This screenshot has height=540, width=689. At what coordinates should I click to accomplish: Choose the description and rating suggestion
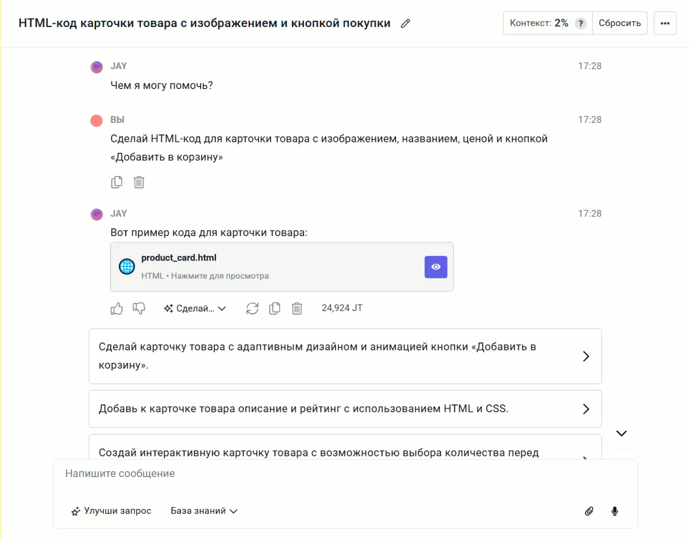[345, 409]
